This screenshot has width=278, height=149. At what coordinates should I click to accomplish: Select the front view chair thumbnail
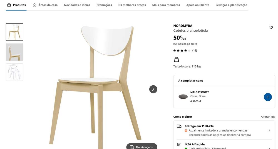pyautogui.click(x=14, y=32)
